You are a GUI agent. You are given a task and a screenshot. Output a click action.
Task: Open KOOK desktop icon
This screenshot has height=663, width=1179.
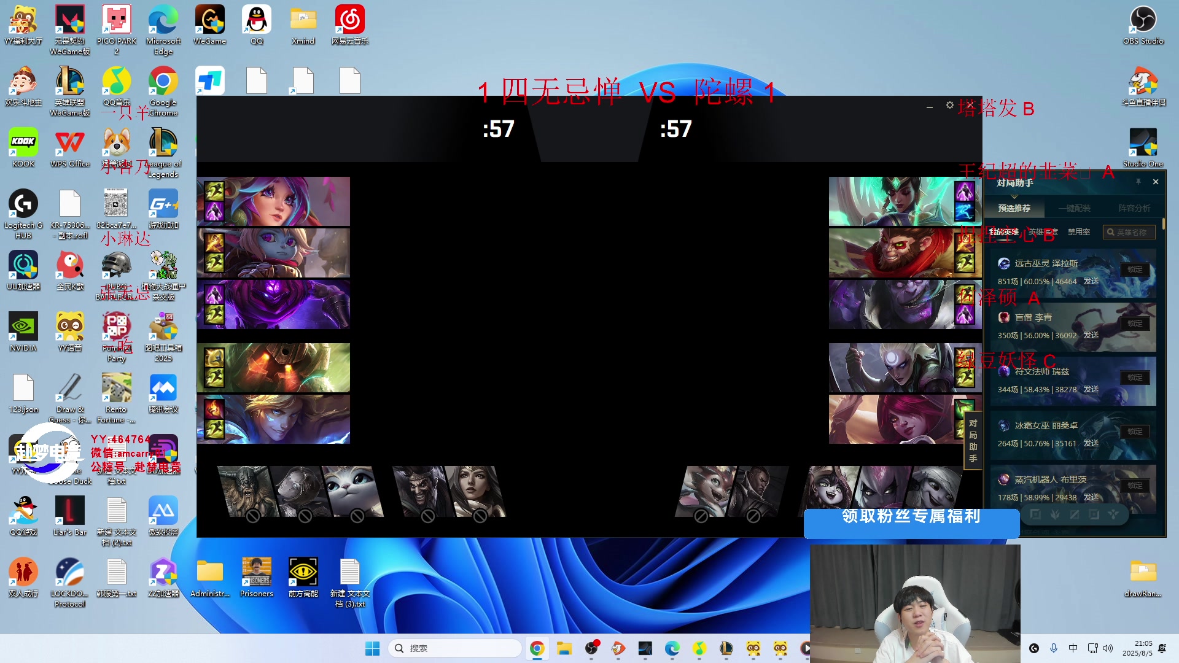tap(23, 147)
